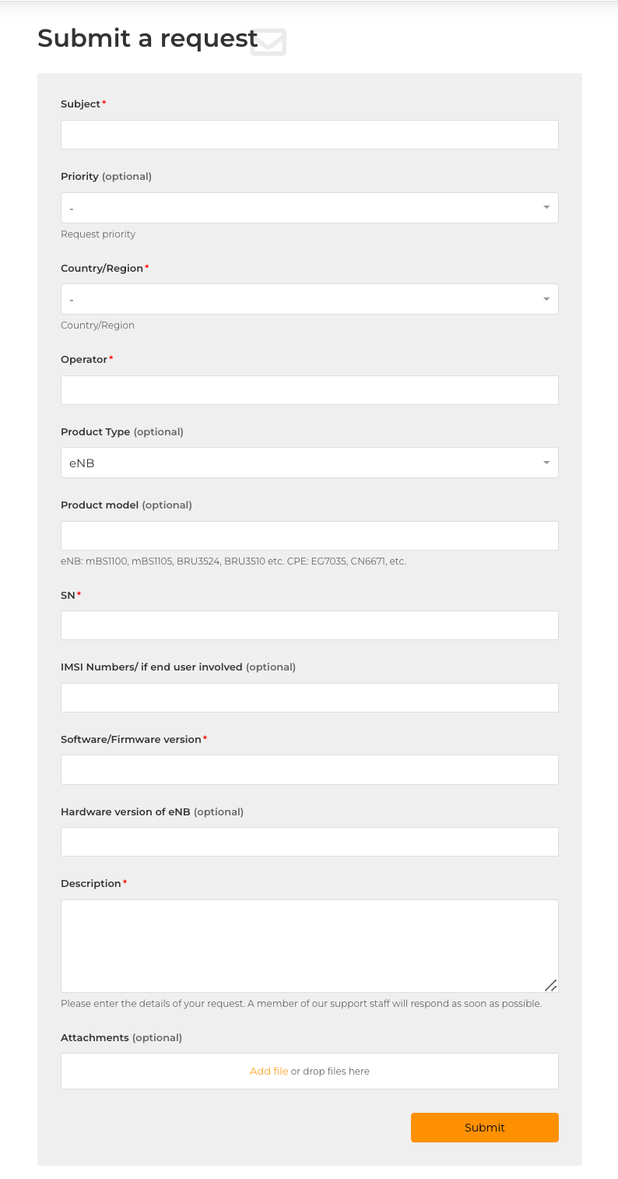Viewport: 618px width, 1179px height.
Task: Click the Product Type dropdown arrow
Action: [546, 463]
